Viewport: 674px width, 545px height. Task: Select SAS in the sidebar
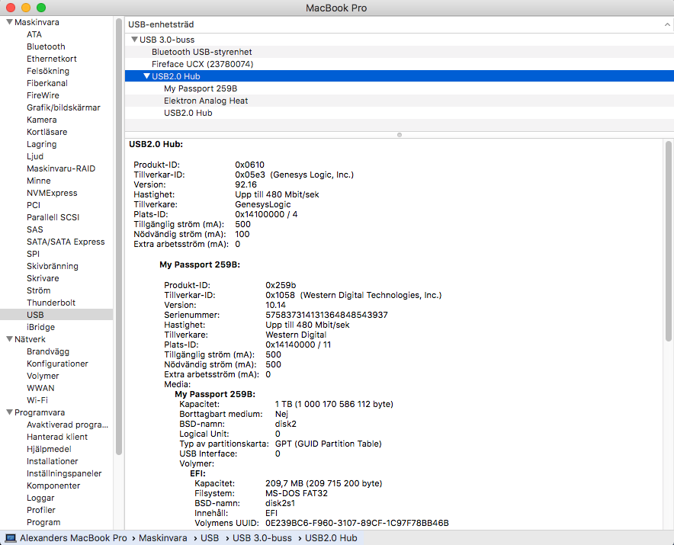click(35, 229)
